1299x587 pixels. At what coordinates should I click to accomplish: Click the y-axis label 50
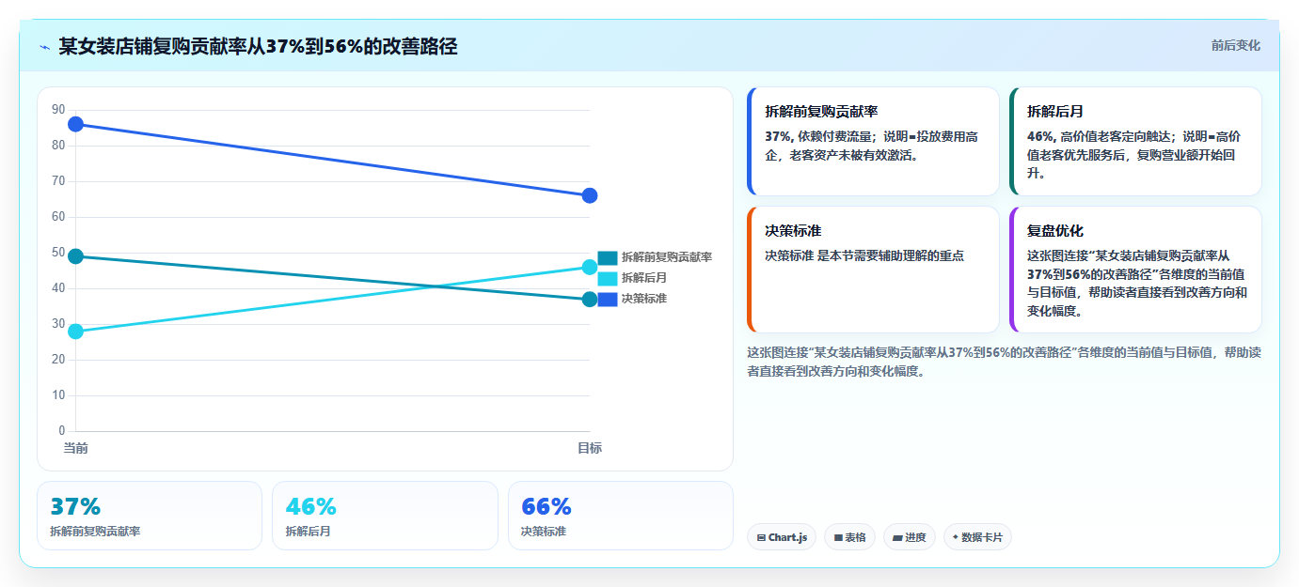pyautogui.click(x=58, y=253)
